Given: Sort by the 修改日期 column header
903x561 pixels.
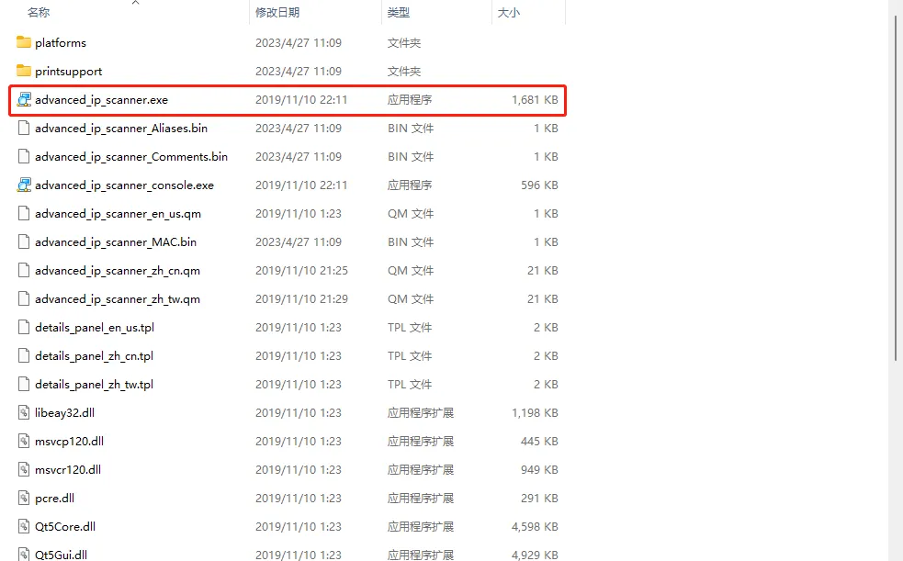Looking at the screenshot, I should (277, 13).
